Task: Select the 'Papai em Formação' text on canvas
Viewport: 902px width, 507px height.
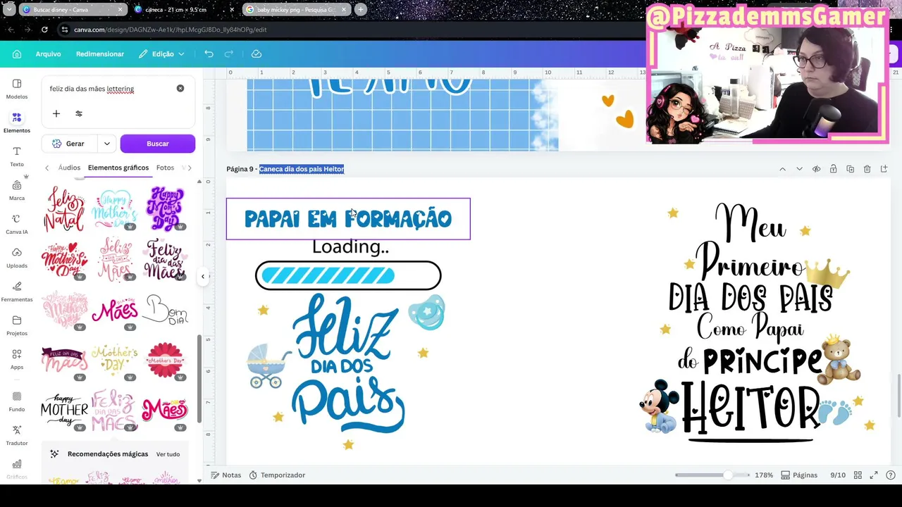Action: pyautogui.click(x=348, y=219)
